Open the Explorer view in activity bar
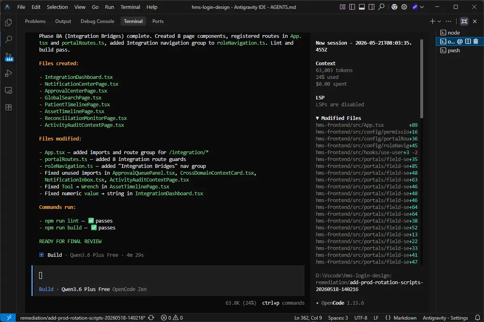 pos(9,23)
